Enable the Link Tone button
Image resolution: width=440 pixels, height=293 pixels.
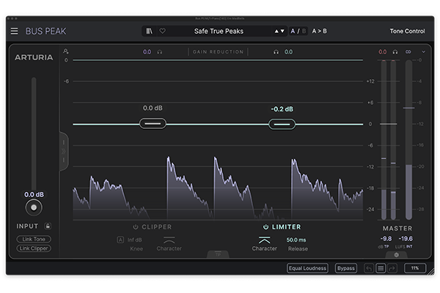tap(34, 240)
